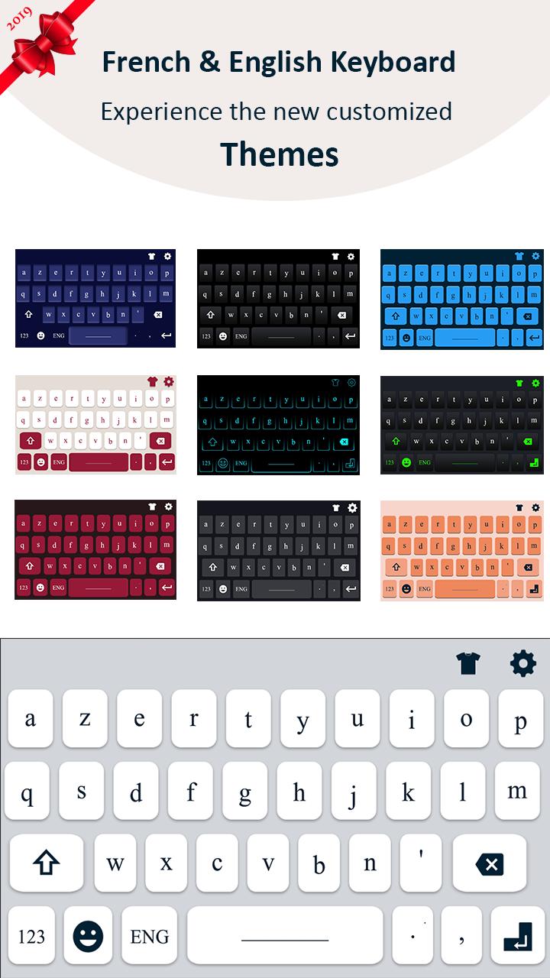This screenshot has width=550, height=978.
Task: Select the white and maroon theme
Action: pyautogui.click(x=95, y=424)
